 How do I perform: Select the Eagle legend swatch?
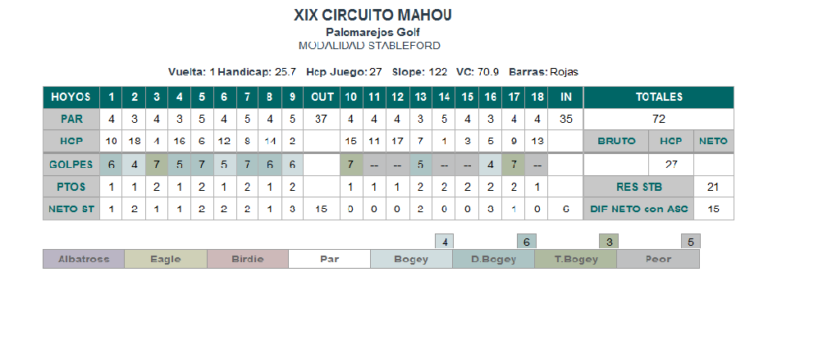(165, 259)
